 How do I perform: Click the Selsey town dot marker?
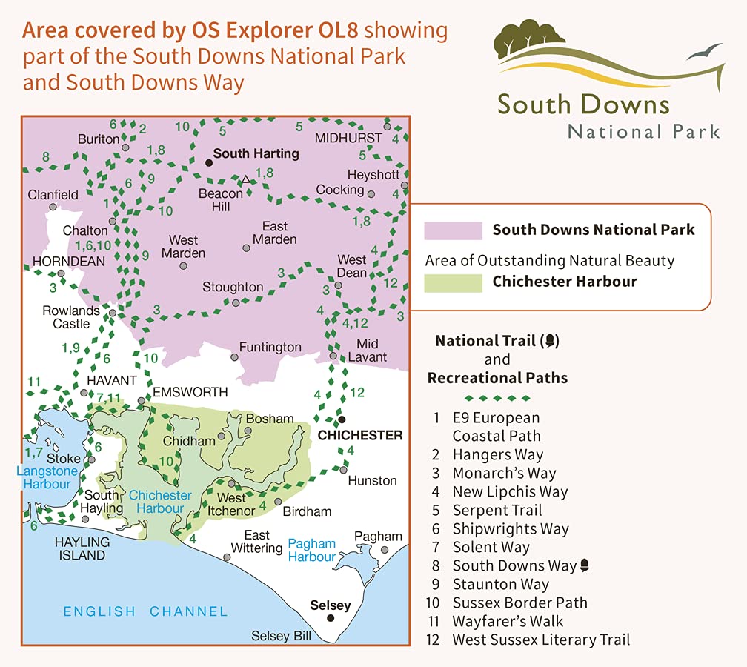(330, 618)
